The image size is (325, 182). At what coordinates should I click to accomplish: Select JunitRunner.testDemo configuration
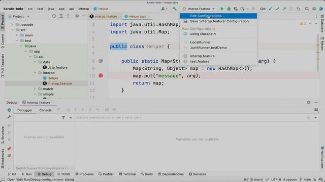point(218,48)
